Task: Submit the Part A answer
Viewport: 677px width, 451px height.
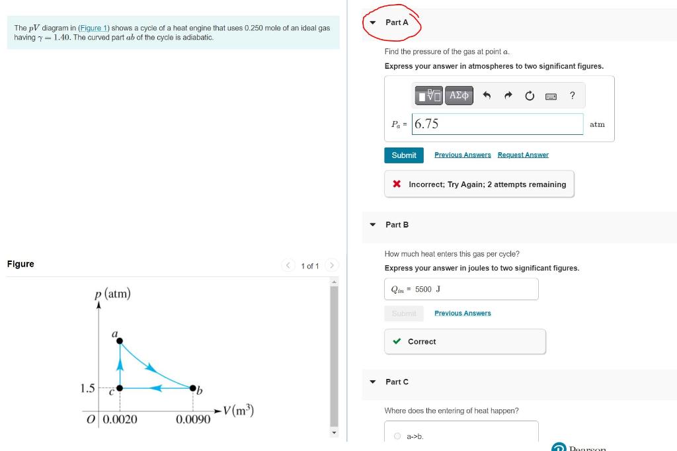Action: (403, 155)
